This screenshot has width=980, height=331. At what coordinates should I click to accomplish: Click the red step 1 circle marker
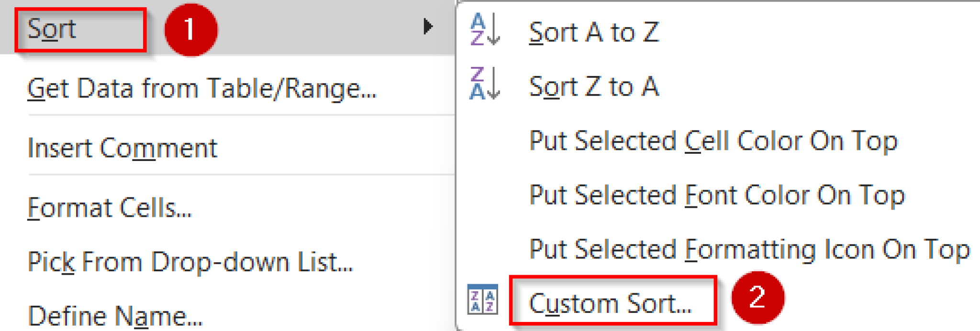(x=190, y=30)
